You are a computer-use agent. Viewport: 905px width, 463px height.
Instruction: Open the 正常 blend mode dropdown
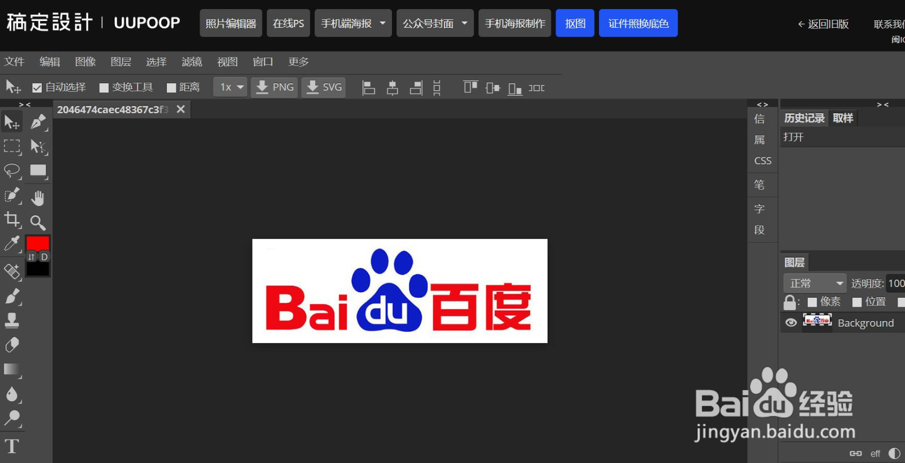click(x=815, y=283)
